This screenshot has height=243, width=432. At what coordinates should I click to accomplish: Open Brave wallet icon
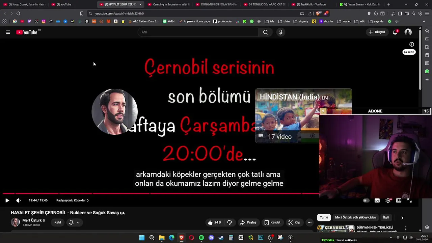click(x=407, y=13)
